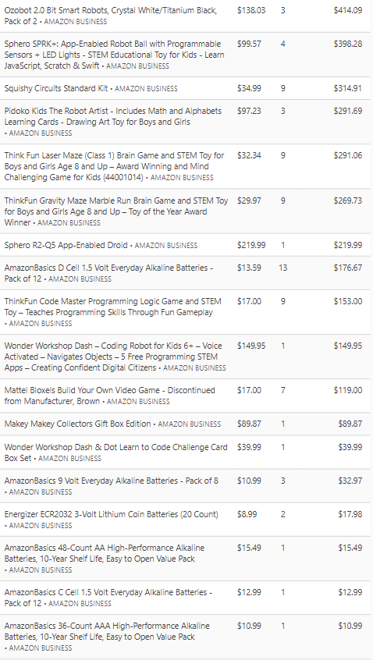Open AmazonBasics D Cell batteries product
Image resolution: width=373 pixels, height=660 pixels.
tap(108, 273)
